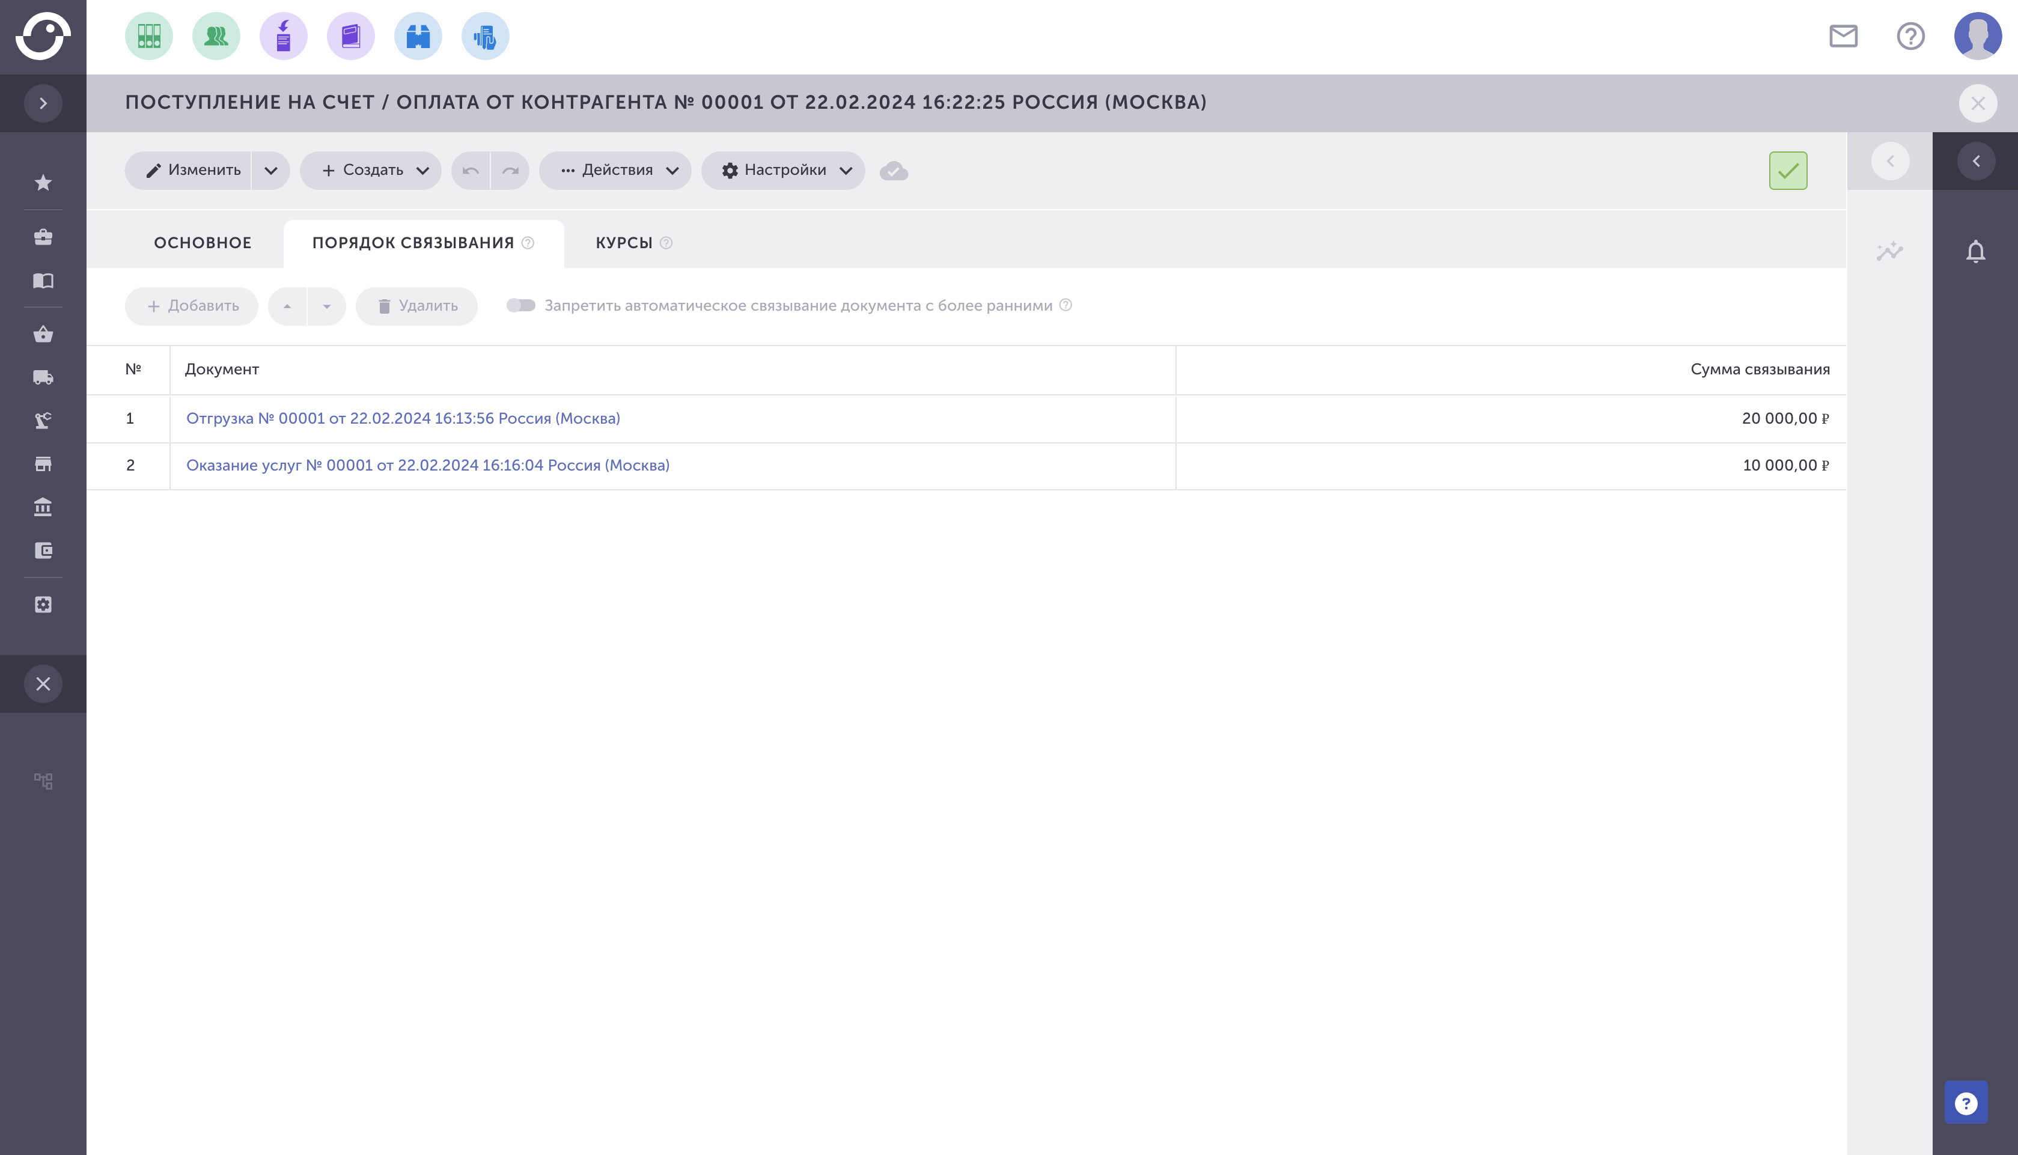Viewport: 2018px width, 1155px height.
Task: Open the briefcase section in sidebar
Action: (43, 236)
